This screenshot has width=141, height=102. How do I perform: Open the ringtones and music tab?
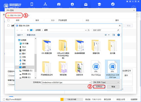pos(59,4)
